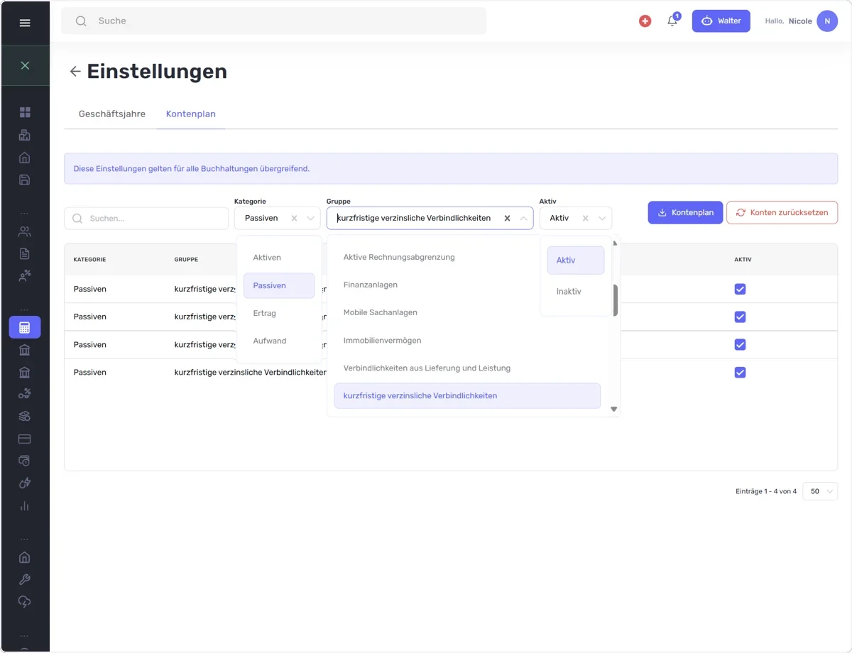Switch to the Geschäftsjahre tab
Viewport: 852px width, 653px height.
coord(112,114)
